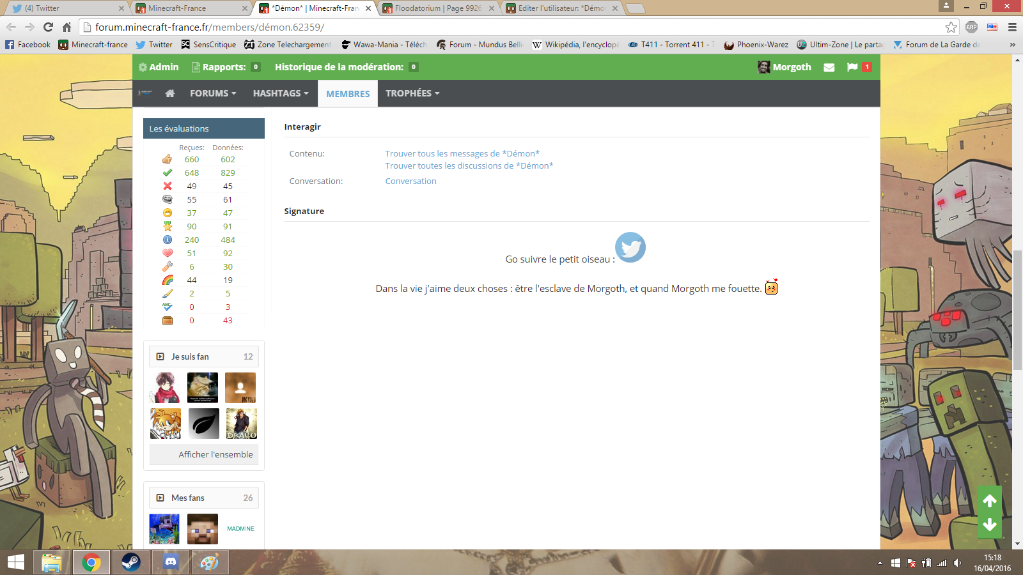Viewport: 1023px width, 575px height.
Task: Expand the TROPHÉES dropdown menu
Action: pyautogui.click(x=412, y=93)
